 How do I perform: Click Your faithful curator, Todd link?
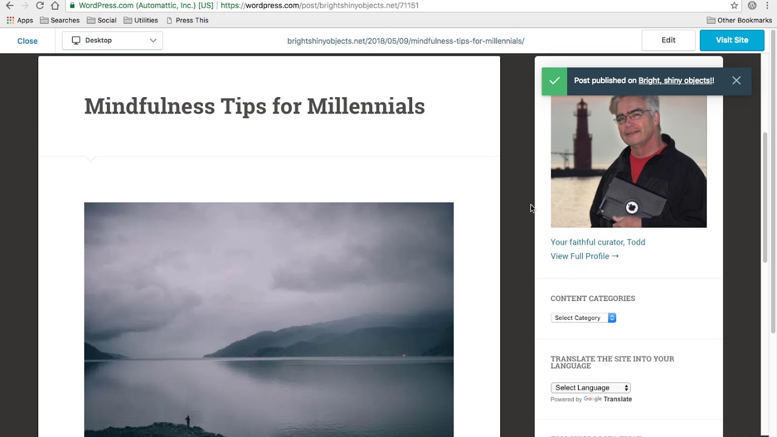click(x=598, y=242)
